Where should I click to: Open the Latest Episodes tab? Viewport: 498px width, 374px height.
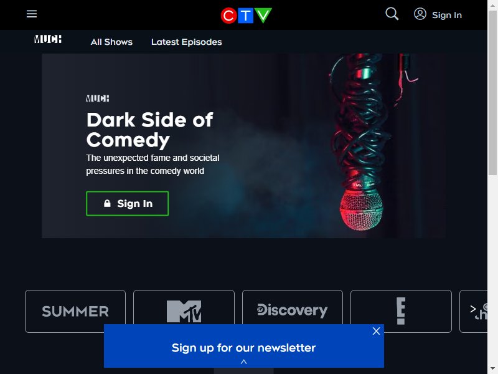[186, 42]
